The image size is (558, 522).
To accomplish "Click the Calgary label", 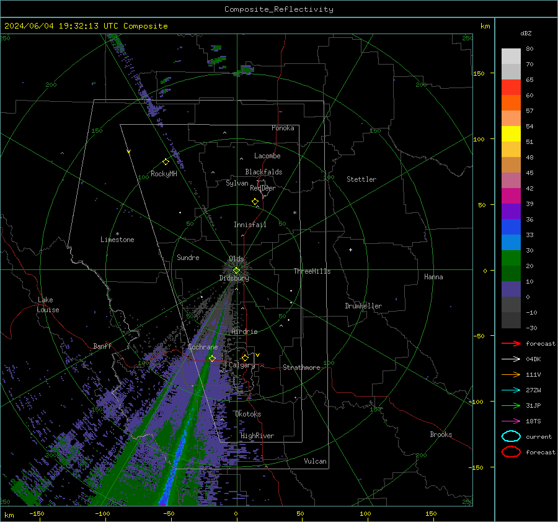I will pyautogui.click(x=242, y=365).
